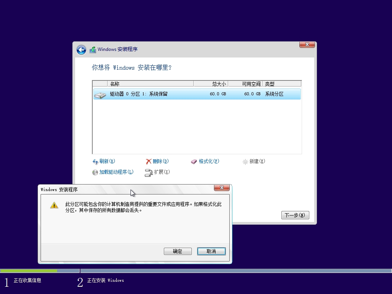This screenshot has width=392, height=294.
Task: Click the 系统分区 type cell
Action: (274, 94)
